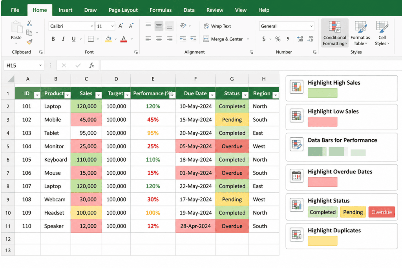
Task: Open the Name Box dropdown arrow
Action: click(x=40, y=66)
